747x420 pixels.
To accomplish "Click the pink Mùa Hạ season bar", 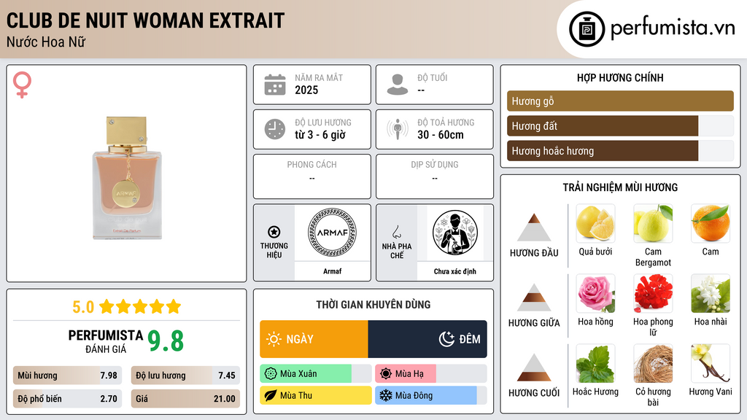I will coord(430,374).
